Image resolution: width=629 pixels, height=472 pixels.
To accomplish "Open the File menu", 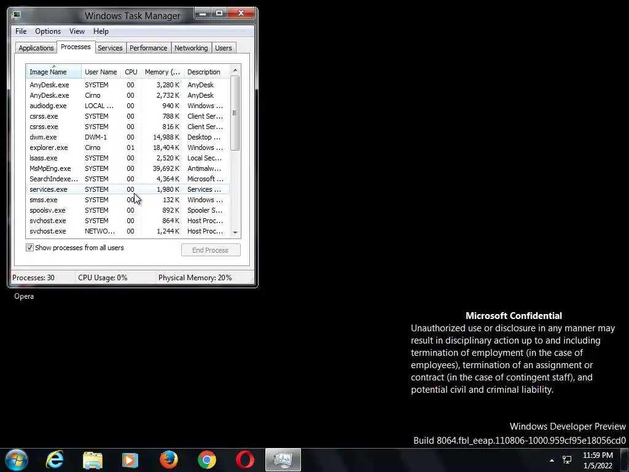I will coord(21,31).
